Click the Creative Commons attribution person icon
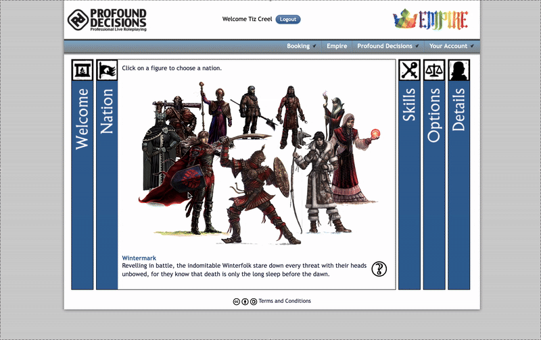This screenshot has height=340, width=541. coord(245,302)
